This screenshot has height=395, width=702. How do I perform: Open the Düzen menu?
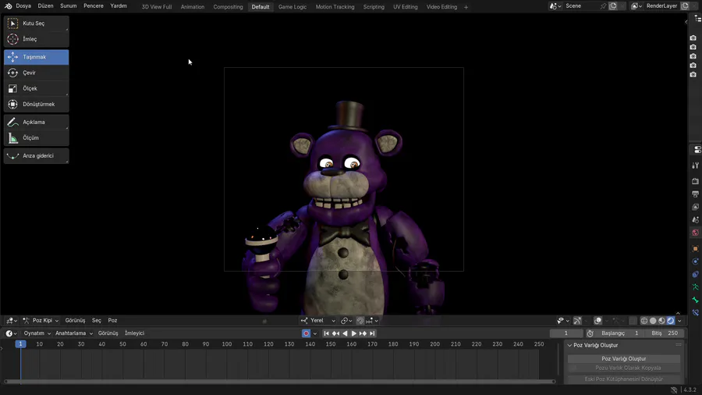point(45,5)
